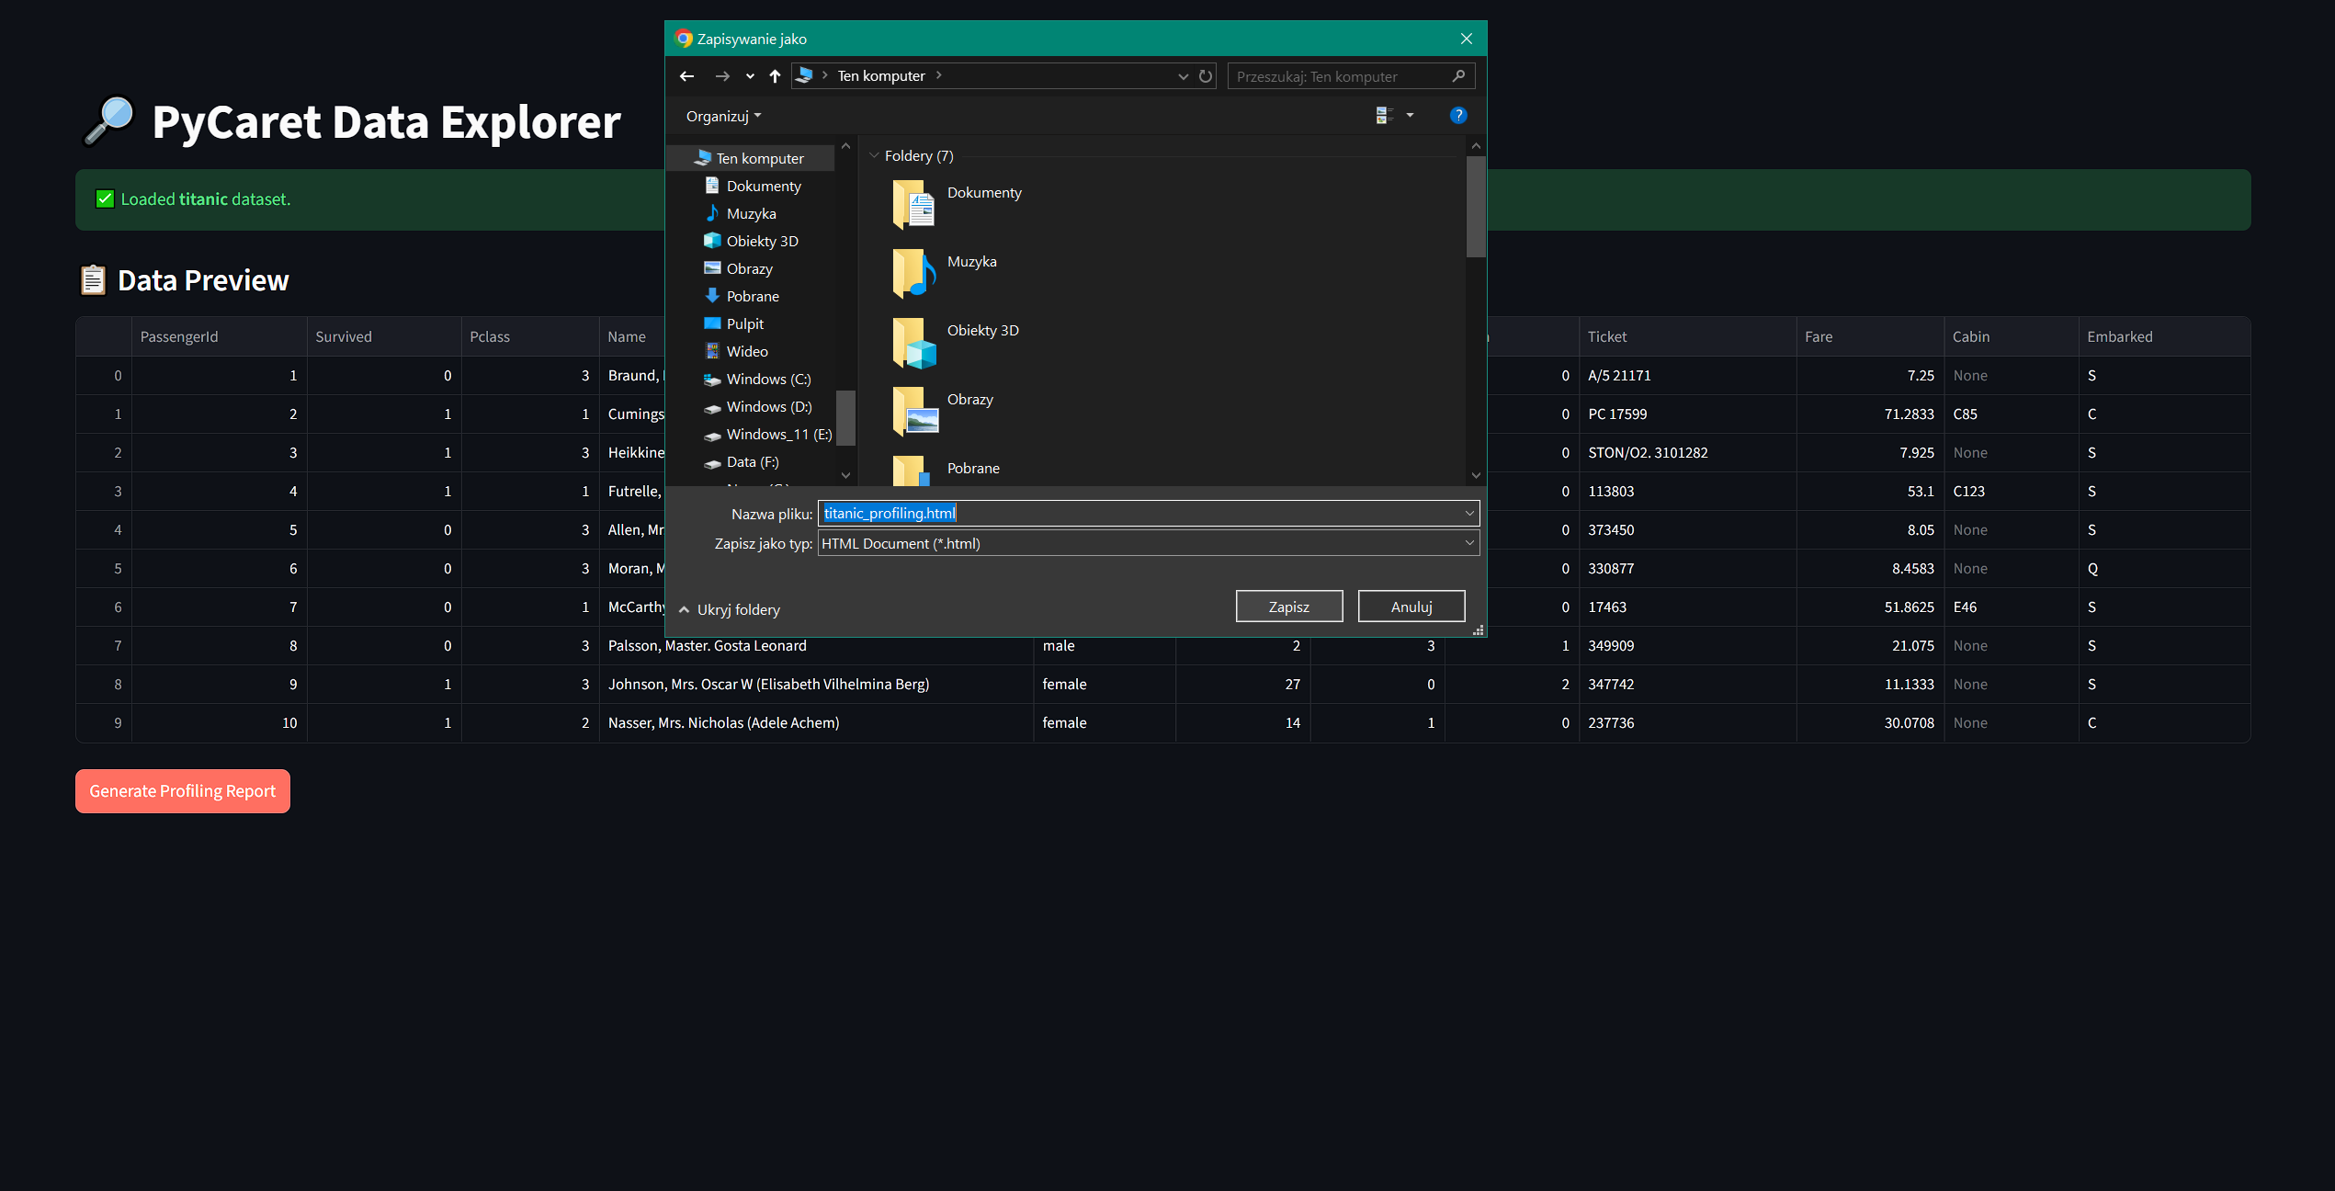Click the refresh icon in address bar
This screenshot has height=1191, width=2335.
pos(1206,76)
